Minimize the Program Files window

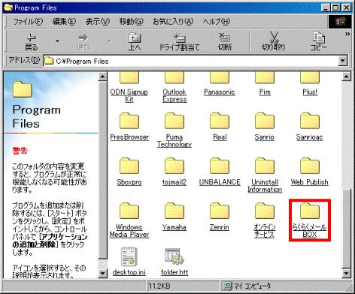tap(326, 8)
